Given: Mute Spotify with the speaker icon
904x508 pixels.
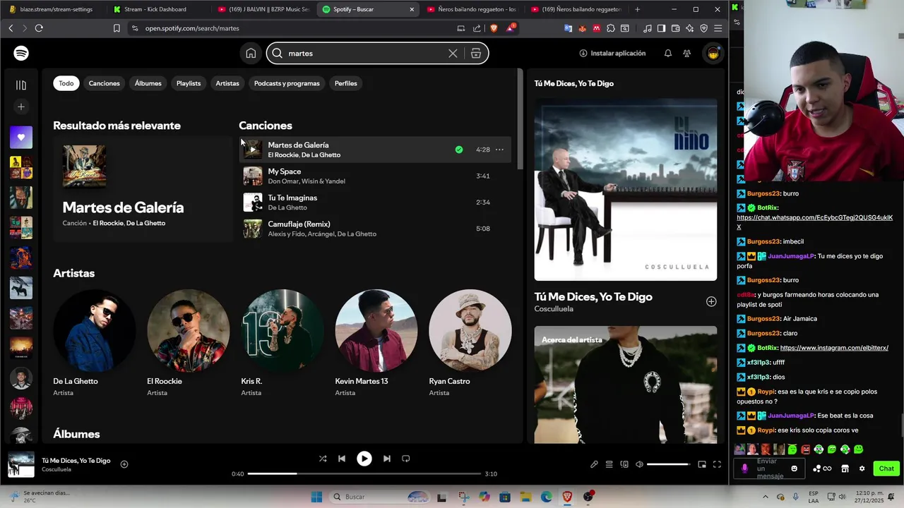Looking at the screenshot, I should (639, 464).
